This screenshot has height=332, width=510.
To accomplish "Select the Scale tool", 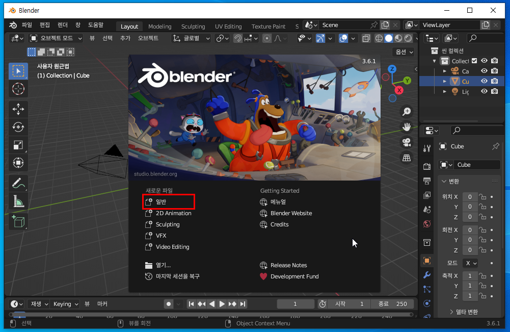I will click(18, 145).
